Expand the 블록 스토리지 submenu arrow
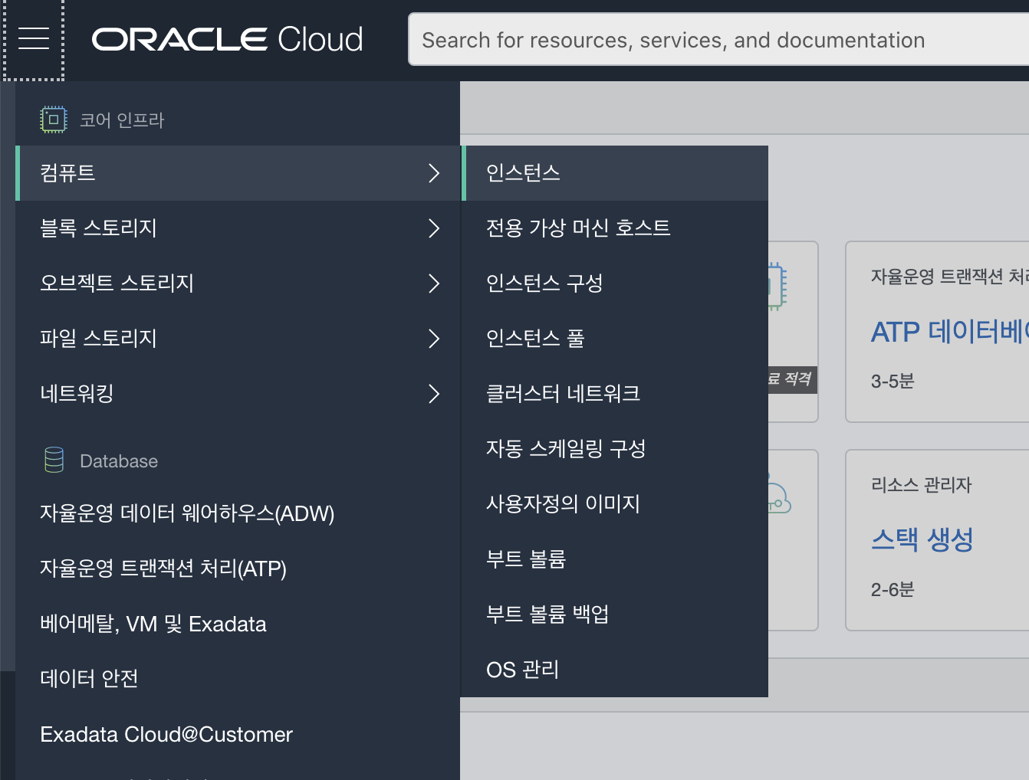The image size is (1029, 780). (x=434, y=228)
